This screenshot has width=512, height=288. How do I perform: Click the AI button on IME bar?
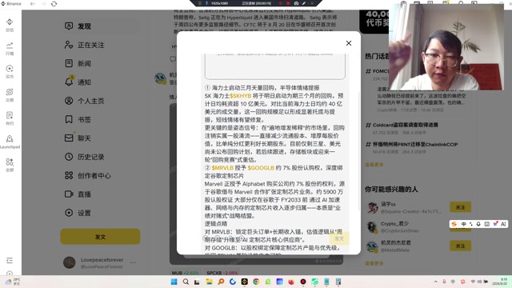503,224
